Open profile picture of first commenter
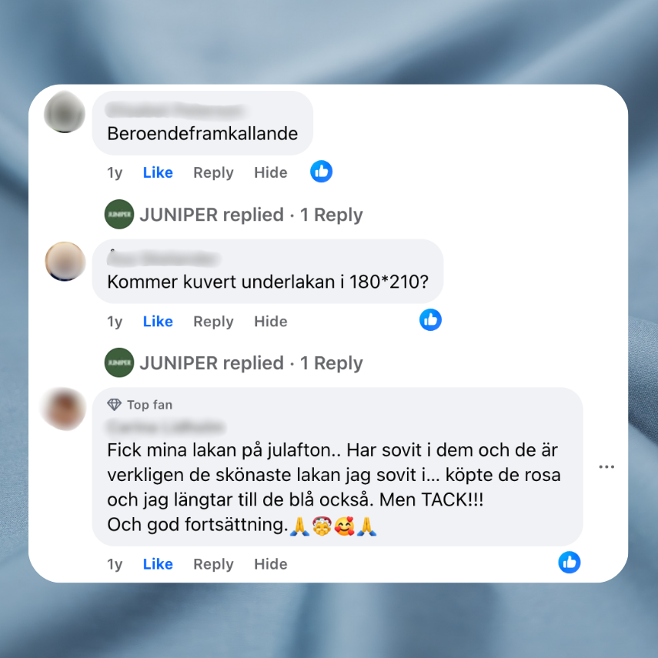The width and height of the screenshot is (658, 658). tap(65, 112)
